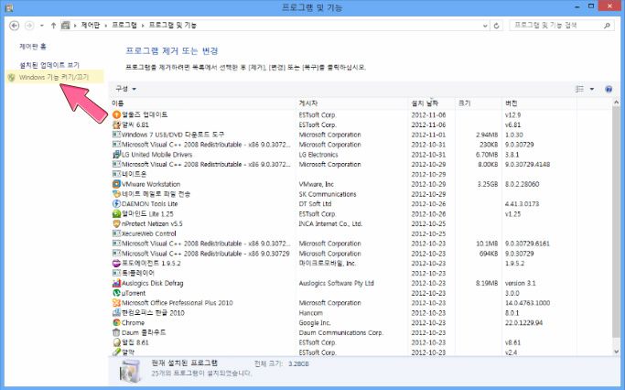Select the VMware Workstation icon
Screen dimensions: 625x390
tap(116, 184)
